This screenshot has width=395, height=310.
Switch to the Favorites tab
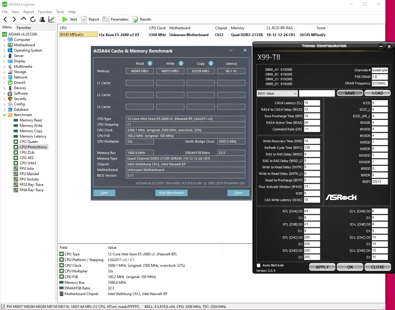(24, 27)
